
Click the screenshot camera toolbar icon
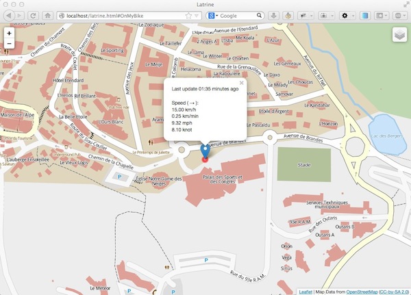point(324,16)
